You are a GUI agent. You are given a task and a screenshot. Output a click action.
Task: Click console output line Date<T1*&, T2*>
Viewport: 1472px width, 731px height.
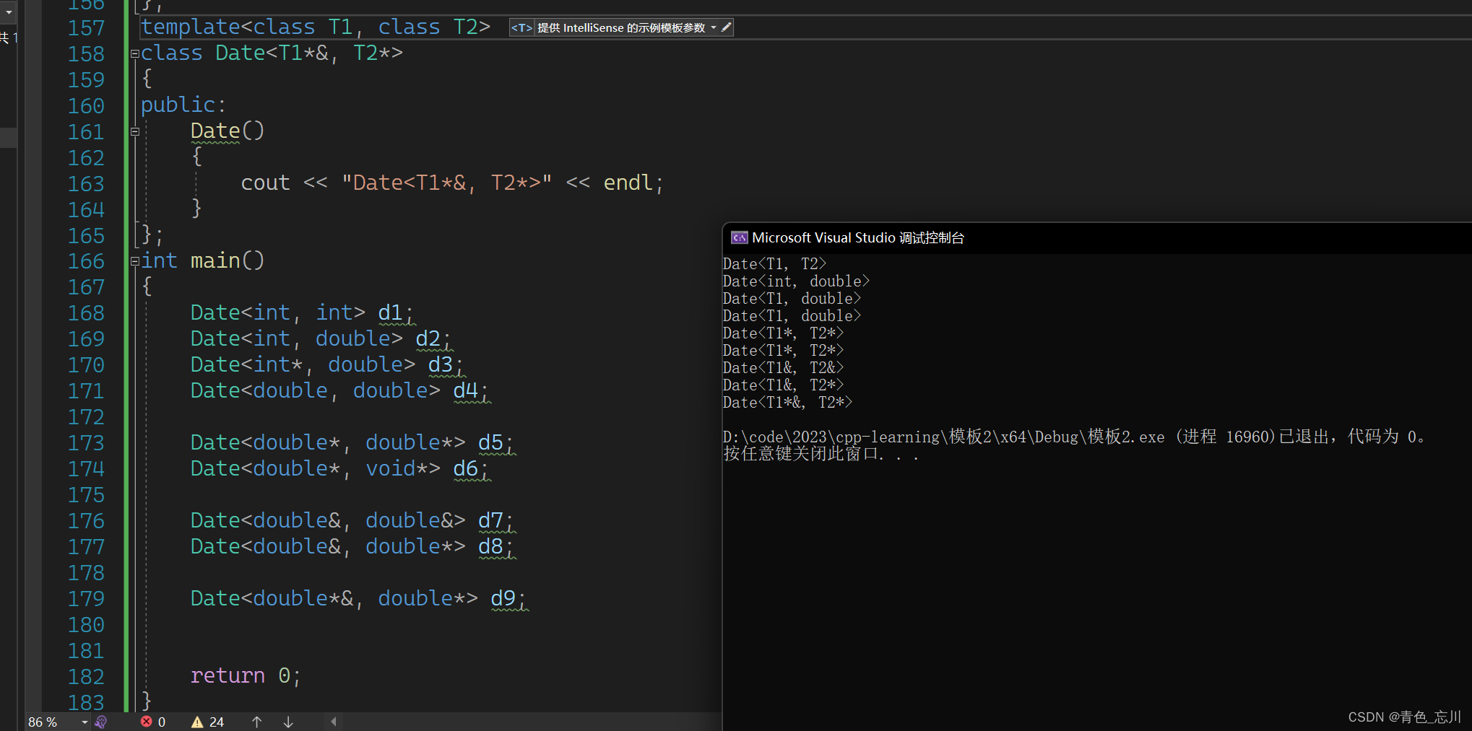pyautogui.click(x=787, y=403)
